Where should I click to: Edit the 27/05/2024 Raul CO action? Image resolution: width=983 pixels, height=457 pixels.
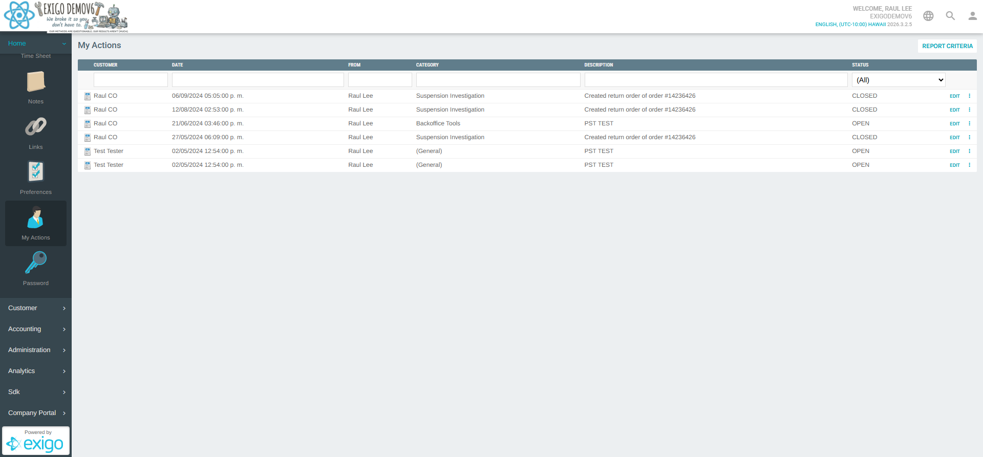tap(955, 138)
